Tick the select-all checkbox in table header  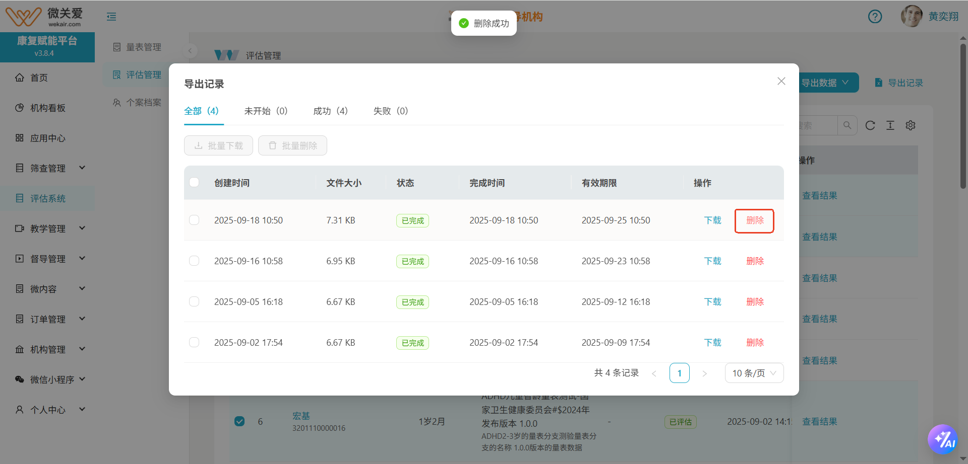coord(194,183)
